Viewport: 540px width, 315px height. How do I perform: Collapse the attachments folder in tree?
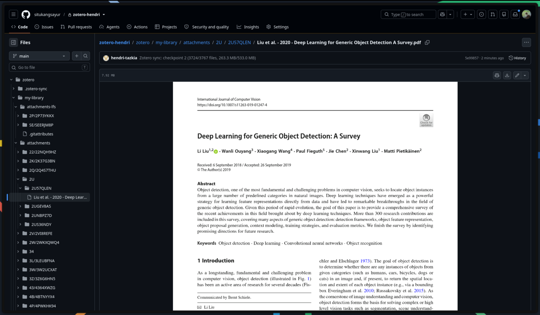pyautogui.click(x=16, y=143)
